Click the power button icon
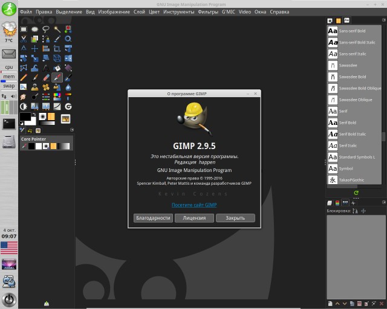The width and height of the screenshot is (387, 309). tap(9, 299)
